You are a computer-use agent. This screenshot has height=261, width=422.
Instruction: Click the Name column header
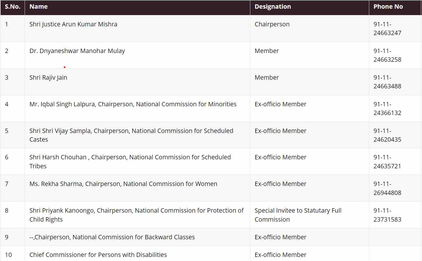point(39,7)
